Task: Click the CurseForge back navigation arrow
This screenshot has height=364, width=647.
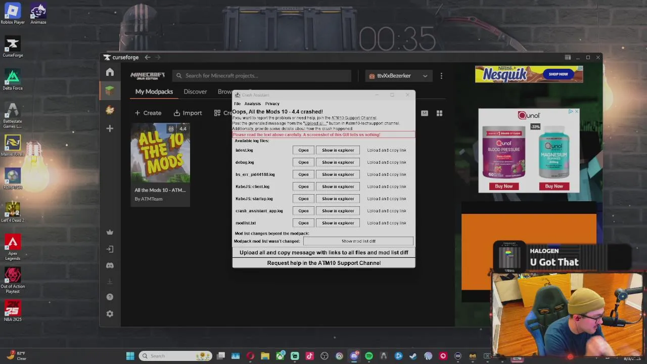Action: 147,57
